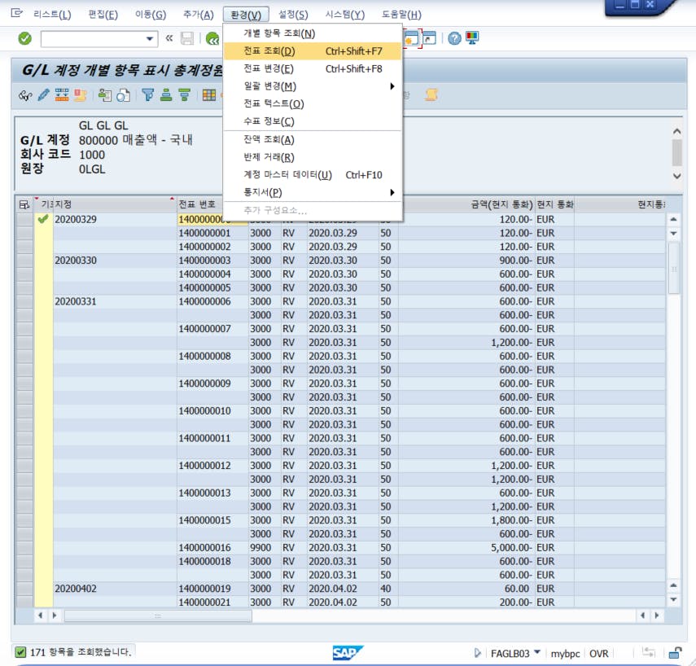Click the Save floppy disk icon
This screenshot has width=696, height=666.
(x=187, y=38)
